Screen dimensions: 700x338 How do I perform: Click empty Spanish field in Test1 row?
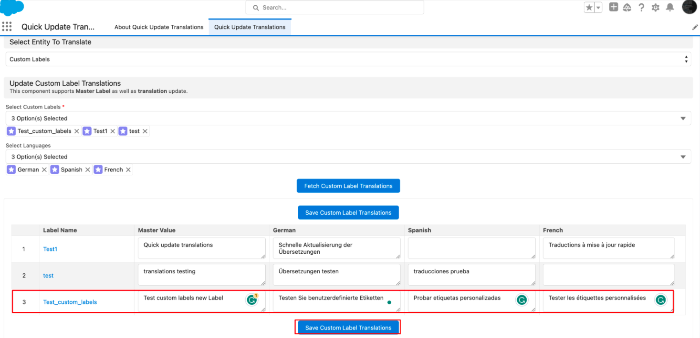(x=472, y=249)
